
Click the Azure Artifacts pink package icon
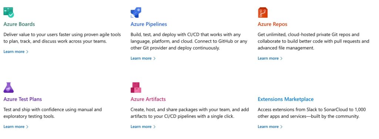(136, 87)
